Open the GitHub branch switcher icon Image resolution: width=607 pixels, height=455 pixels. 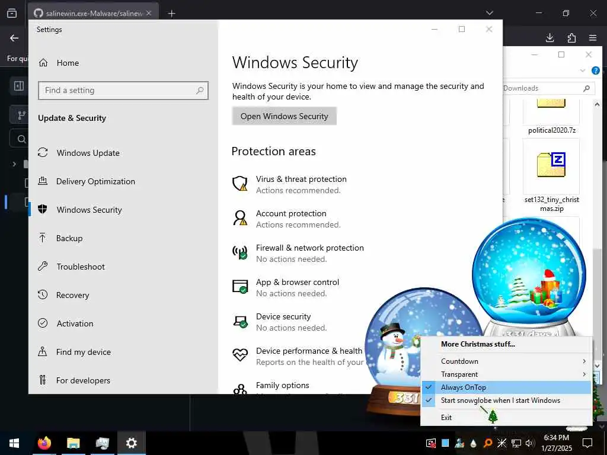pos(21,115)
